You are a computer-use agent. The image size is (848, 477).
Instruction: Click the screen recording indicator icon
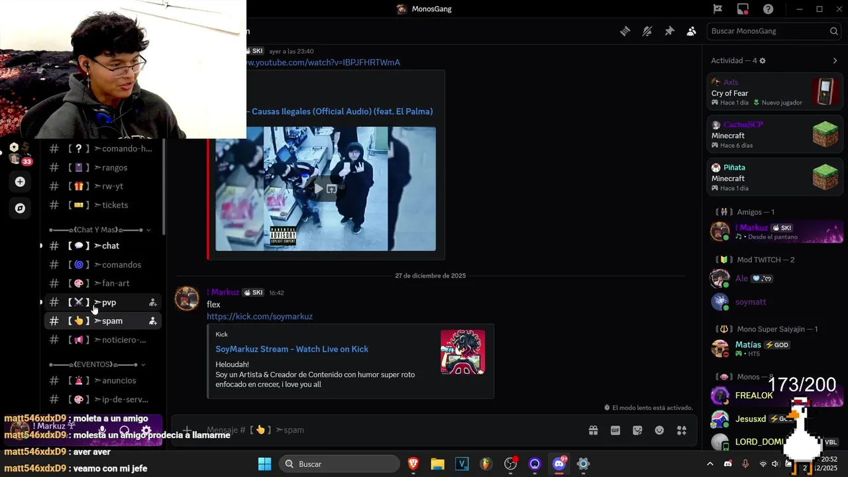pos(743,9)
